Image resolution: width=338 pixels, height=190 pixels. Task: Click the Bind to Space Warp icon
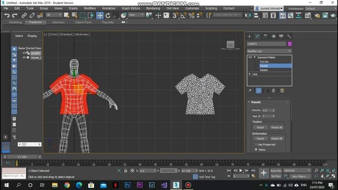40,15
